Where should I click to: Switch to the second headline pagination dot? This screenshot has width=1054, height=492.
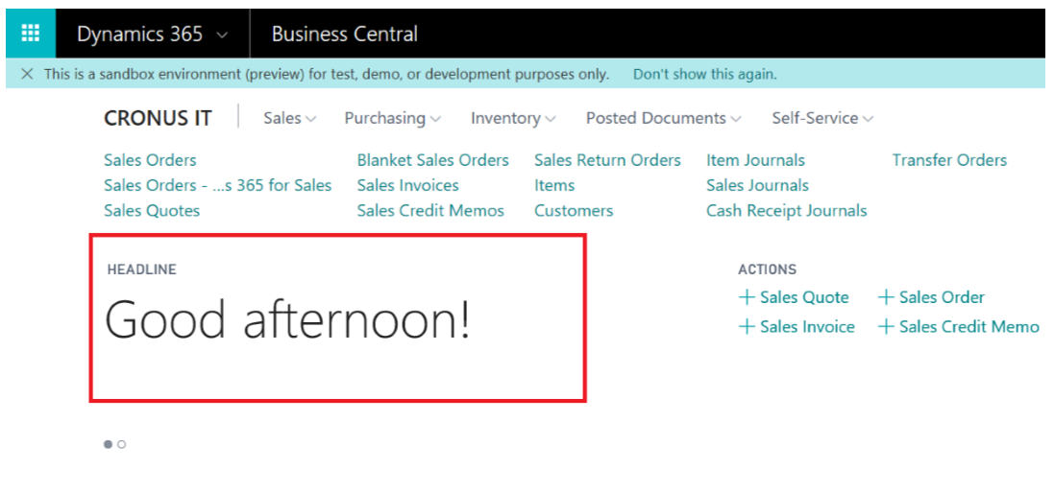coord(122,444)
